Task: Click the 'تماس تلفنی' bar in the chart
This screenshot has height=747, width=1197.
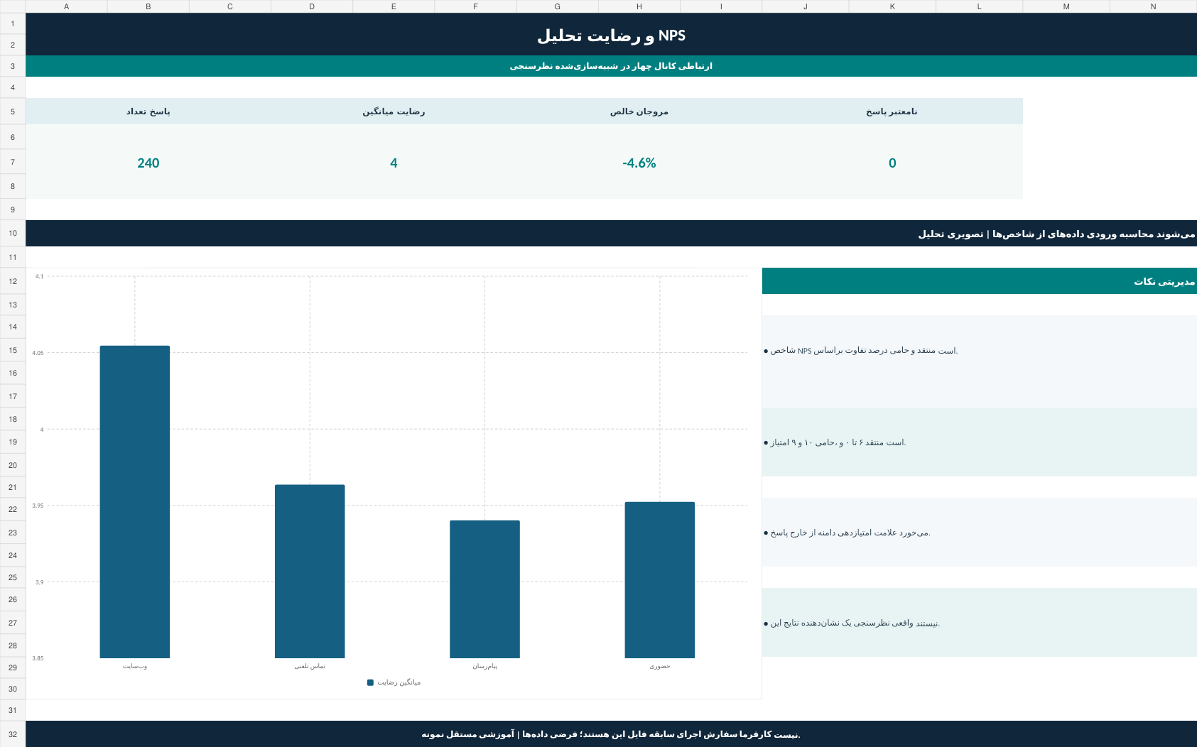Action: 310,572
